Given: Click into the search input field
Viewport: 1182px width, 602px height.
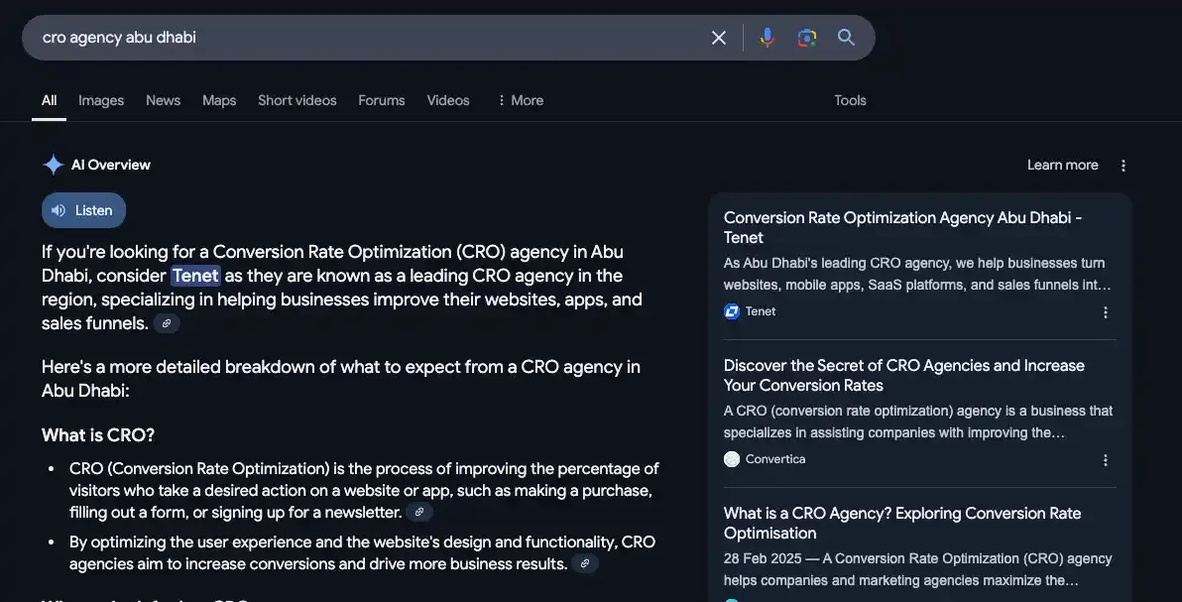Looking at the screenshot, I should pyautogui.click(x=367, y=38).
